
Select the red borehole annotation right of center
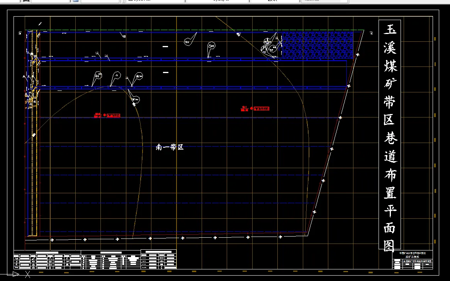(255, 109)
